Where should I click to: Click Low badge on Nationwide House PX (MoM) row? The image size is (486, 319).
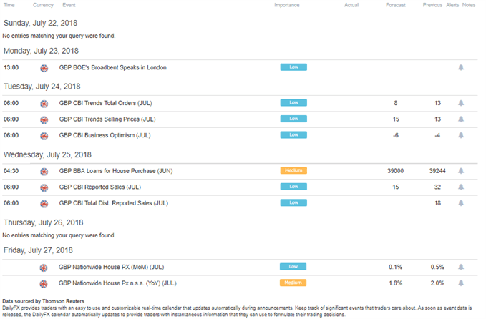point(293,267)
